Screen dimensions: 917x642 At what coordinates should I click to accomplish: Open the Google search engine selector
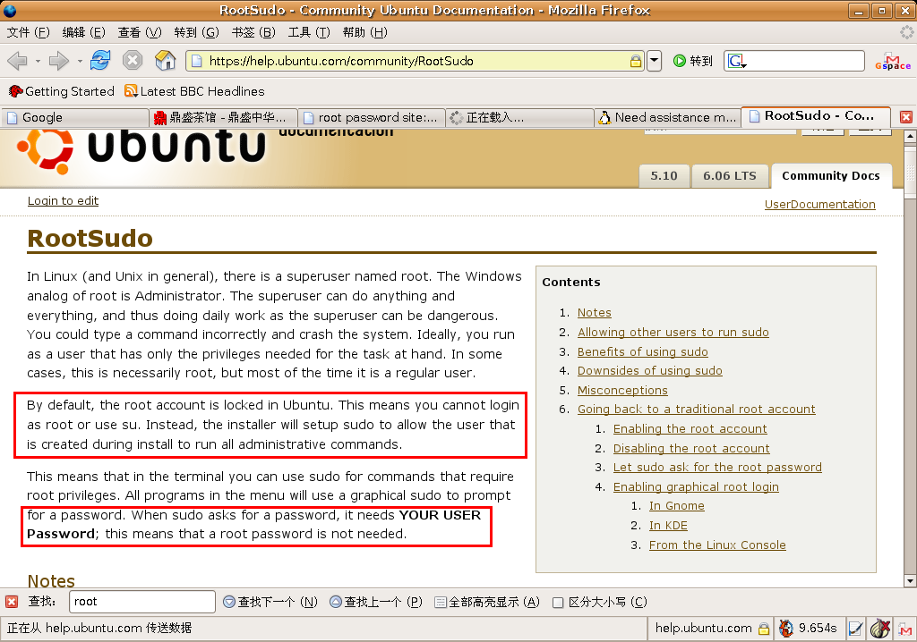pos(737,61)
